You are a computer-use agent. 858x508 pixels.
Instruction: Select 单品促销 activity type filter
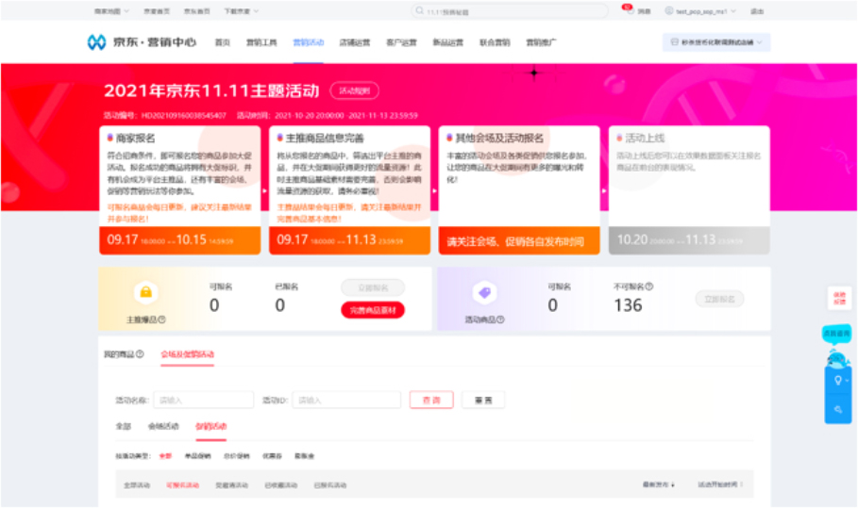coord(197,455)
